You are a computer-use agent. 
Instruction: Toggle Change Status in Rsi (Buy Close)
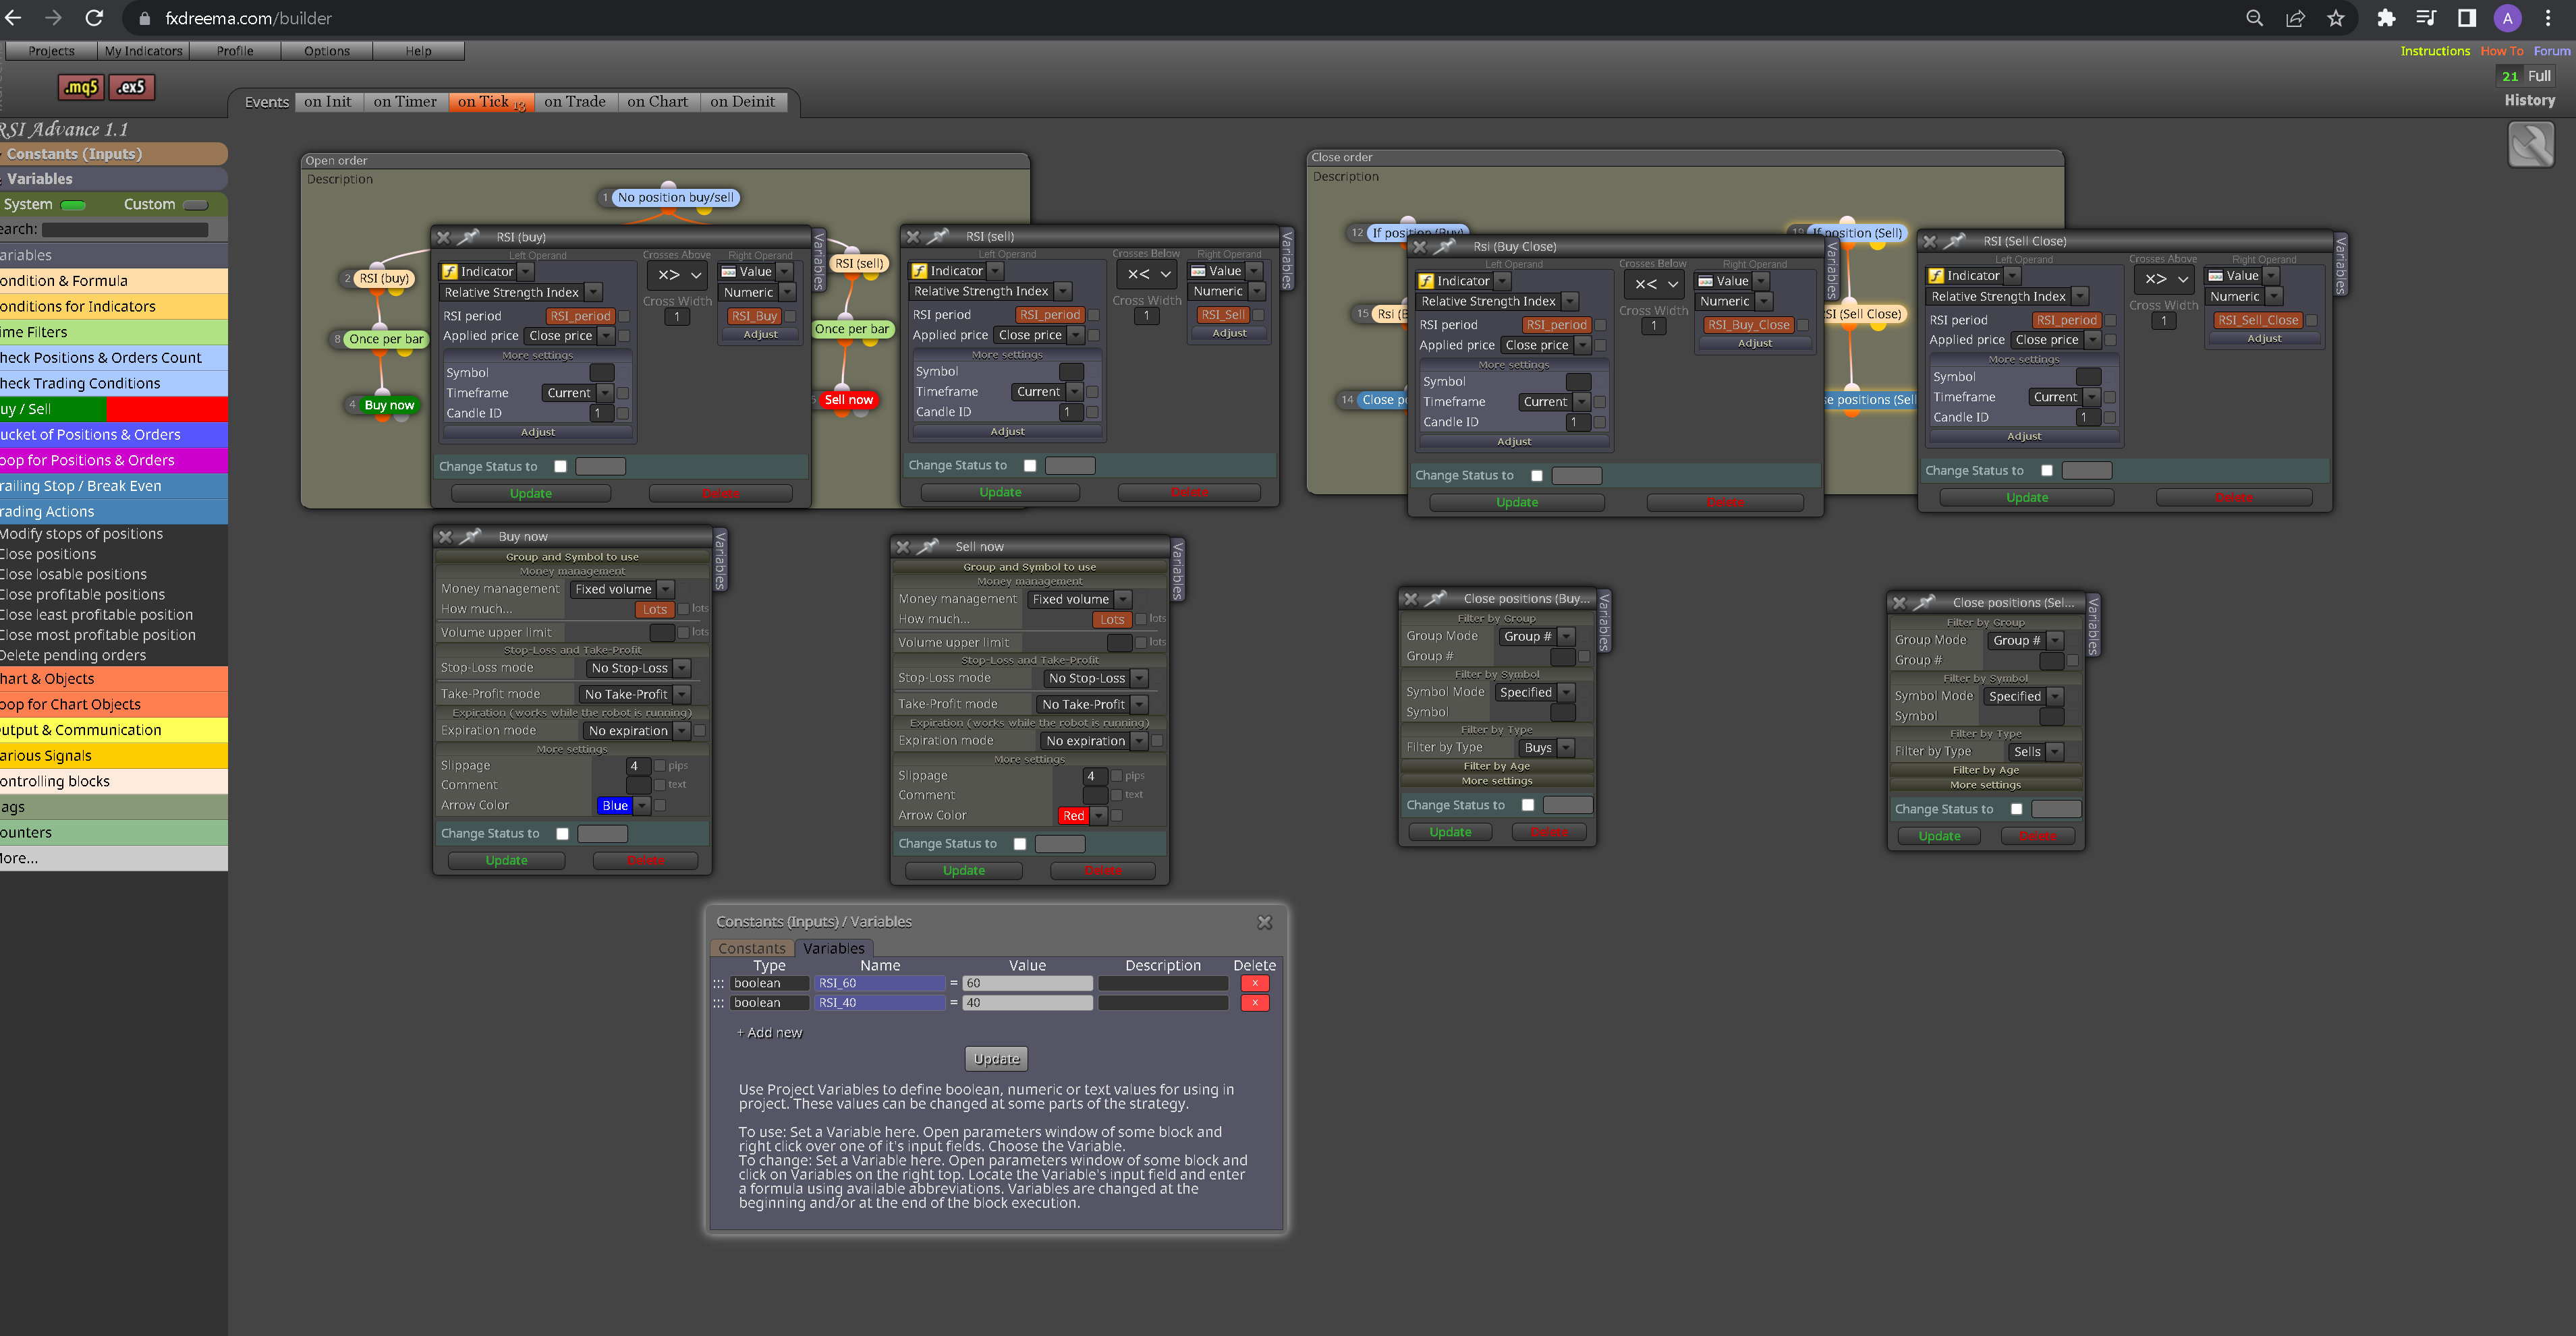(1537, 475)
